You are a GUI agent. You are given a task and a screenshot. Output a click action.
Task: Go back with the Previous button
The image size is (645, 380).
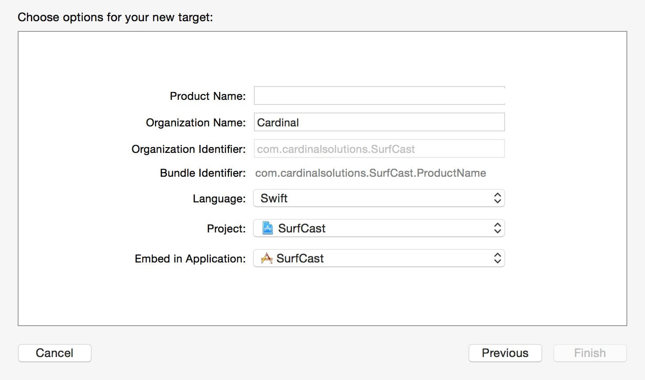pyautogui.click(x=505, y=353)
